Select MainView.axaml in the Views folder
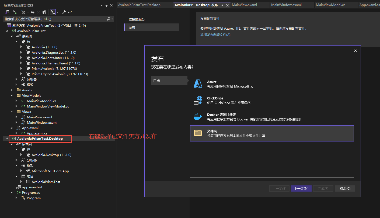 [39, 117]
